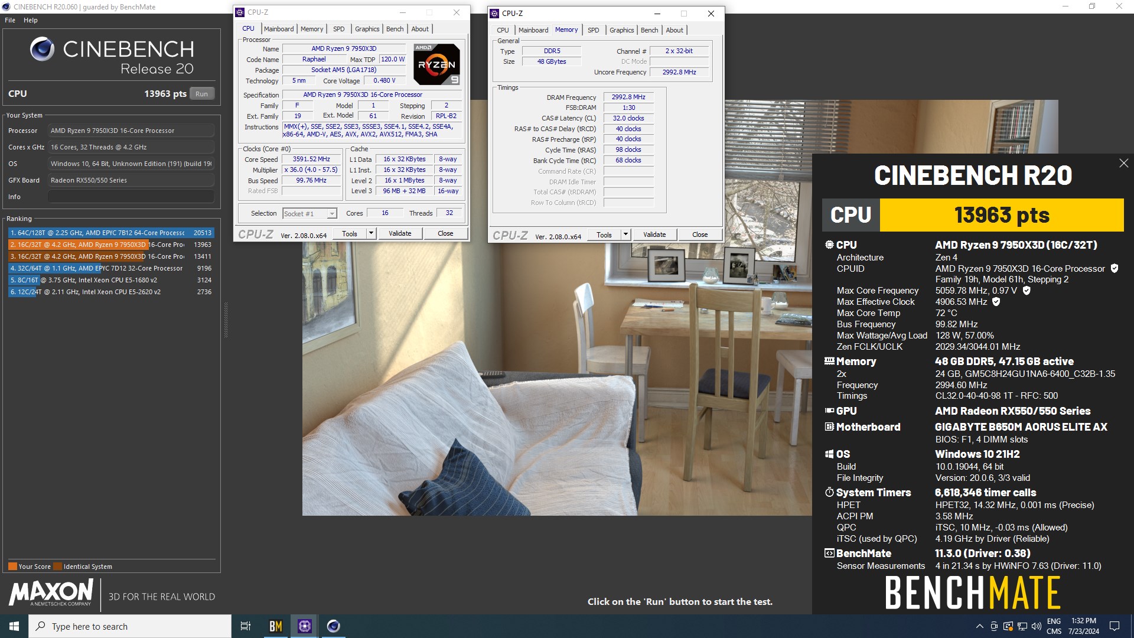Click the BenchMate Memory section icon

[x=829, y=361]
